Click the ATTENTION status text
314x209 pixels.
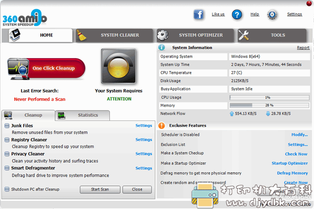point(119,99)
